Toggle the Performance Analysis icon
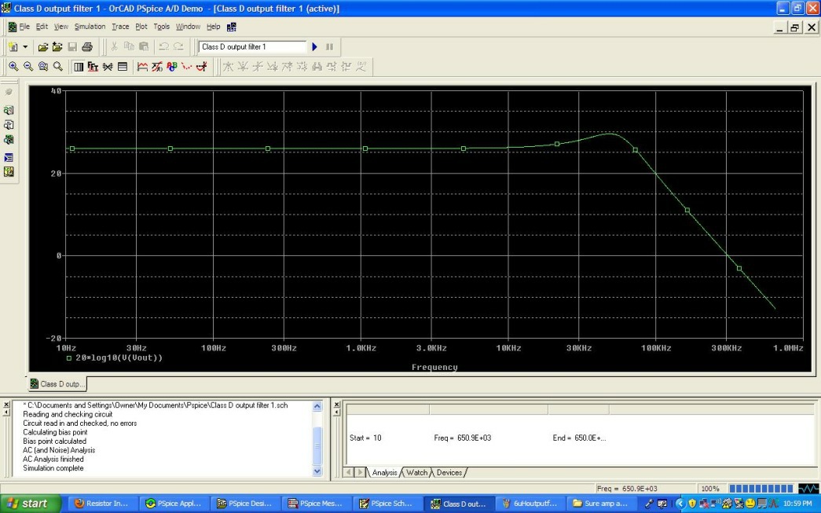 108,67
